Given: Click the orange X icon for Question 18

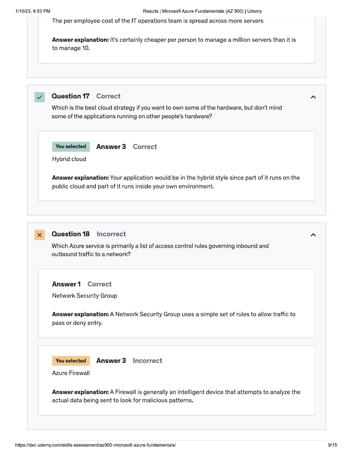Looking at the screenshot, I should coord(39,235).
